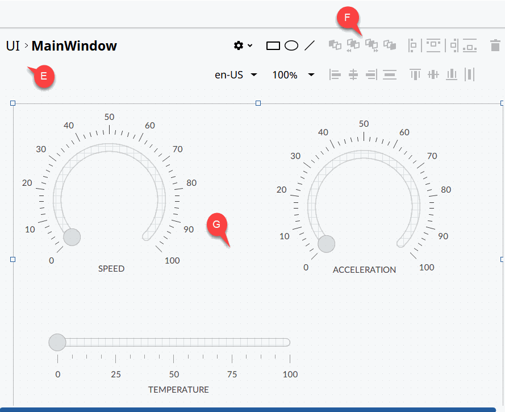
Task: Click the MainWindow breadcrumb item
Action: point(74,46)
